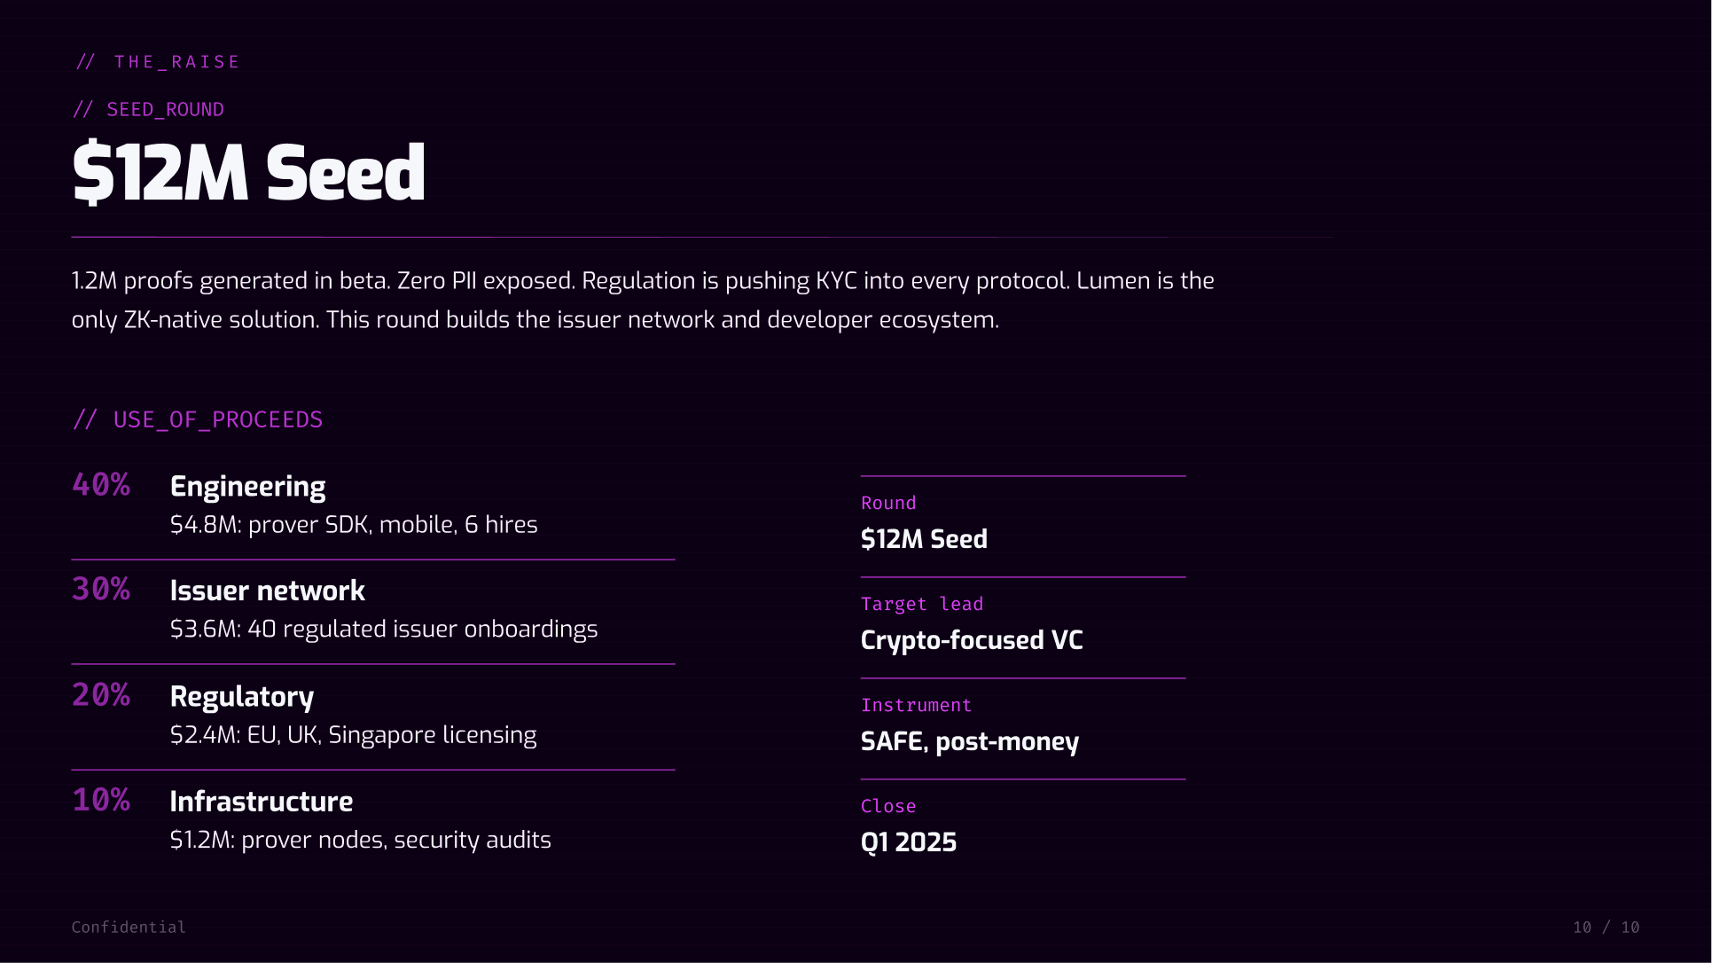
Task: Click the "// SEED_ROUND" subtitle
Action: click(x=148, y=110)
